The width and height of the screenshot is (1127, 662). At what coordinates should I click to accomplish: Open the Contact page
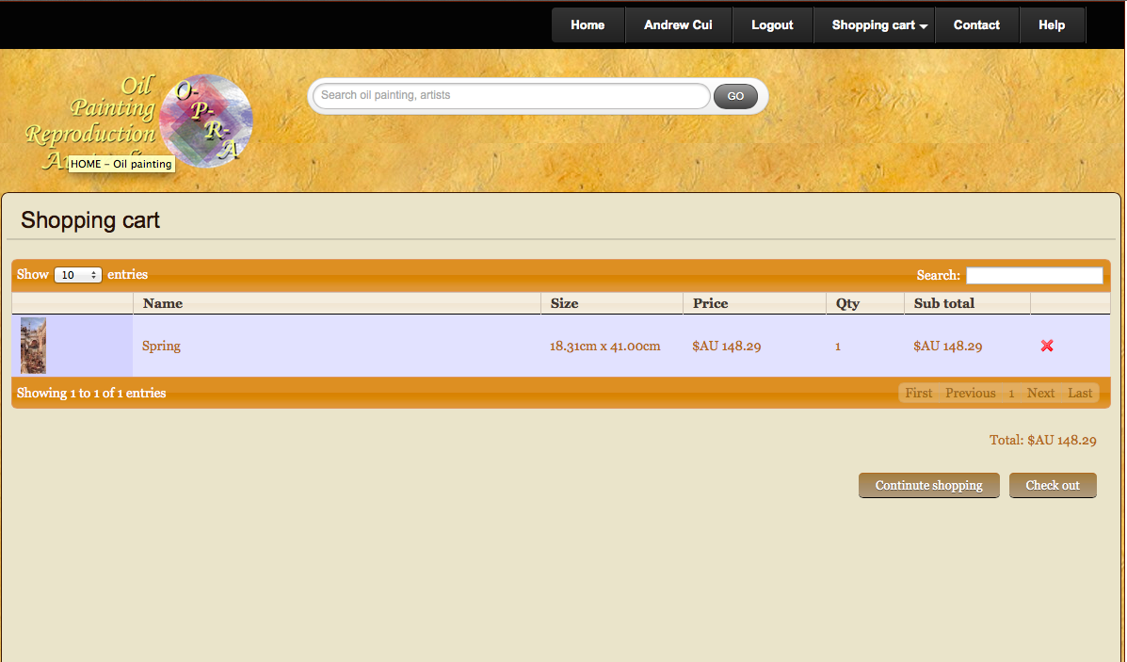coord(976,25)
